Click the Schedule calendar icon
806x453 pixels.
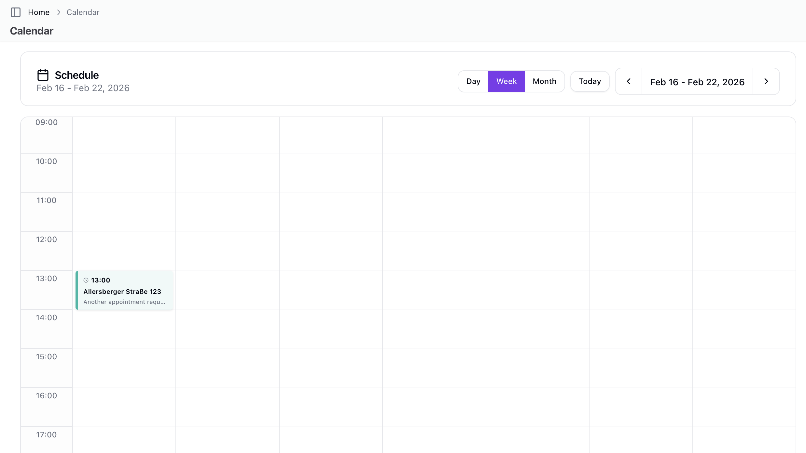(x=43, y=75)
